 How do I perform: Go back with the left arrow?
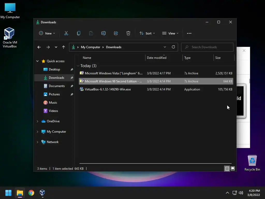(39, 47)
